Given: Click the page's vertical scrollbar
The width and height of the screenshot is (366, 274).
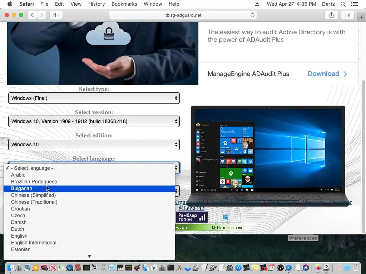Looking at the screenshot, I should (x=363, y=156).
